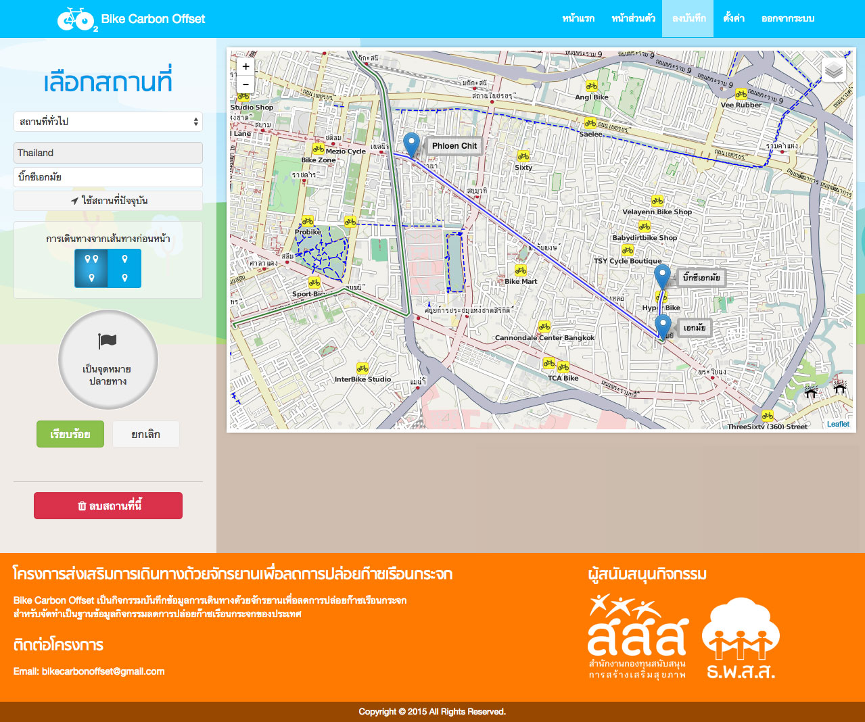Open the ตั้งค่า settings menu item
This screenshot has width=865, height=722.
733,18
